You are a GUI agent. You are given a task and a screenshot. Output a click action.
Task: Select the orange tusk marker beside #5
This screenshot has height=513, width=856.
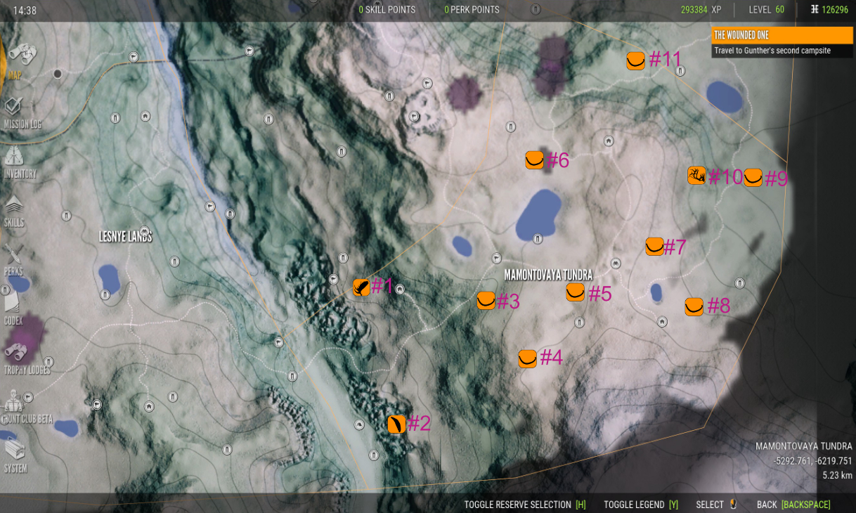(575, 292)
